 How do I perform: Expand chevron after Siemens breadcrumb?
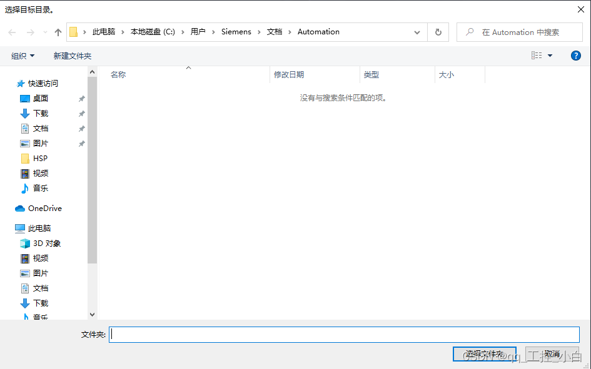pos(259,32)
